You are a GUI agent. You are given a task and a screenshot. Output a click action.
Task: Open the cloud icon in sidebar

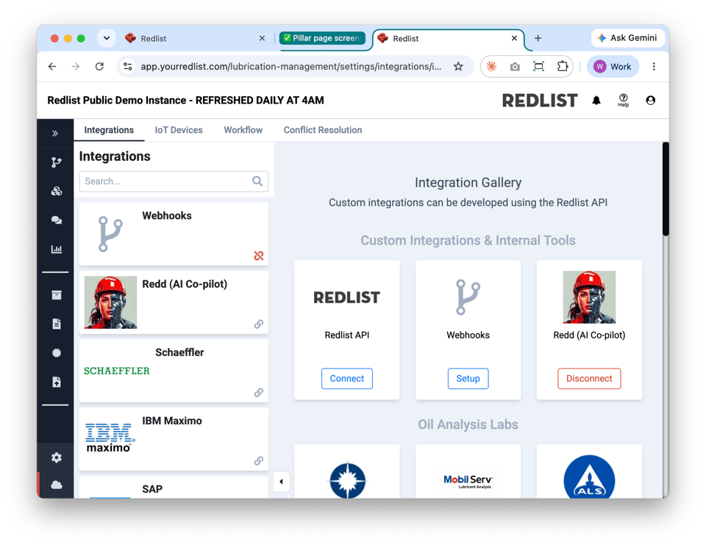pos(57,485)
